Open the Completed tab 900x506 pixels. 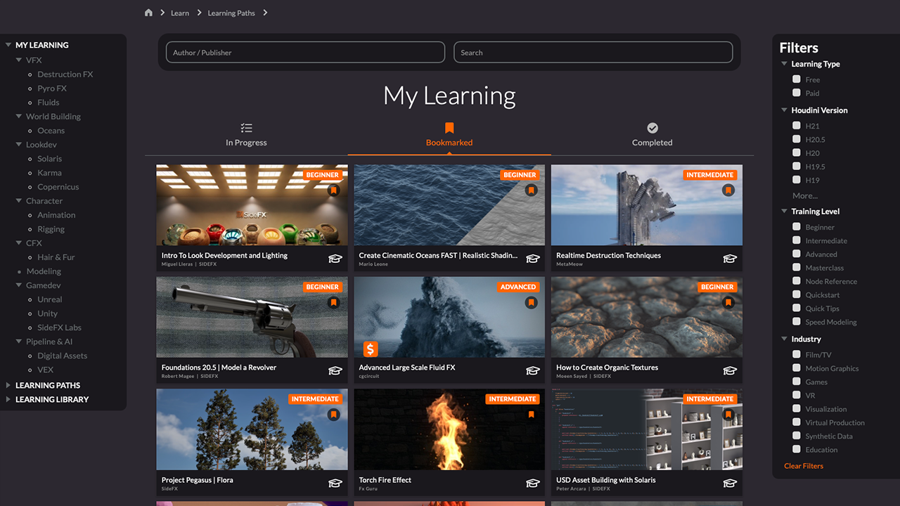652,135
